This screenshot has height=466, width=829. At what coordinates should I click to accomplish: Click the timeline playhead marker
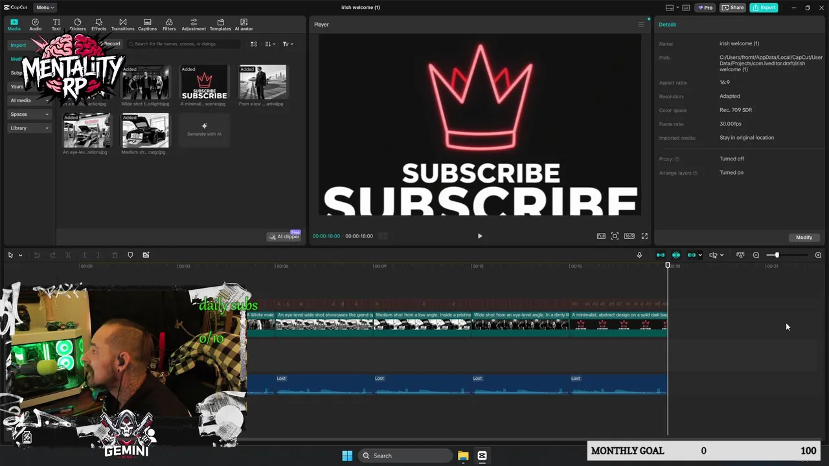(x=668, y=265)
